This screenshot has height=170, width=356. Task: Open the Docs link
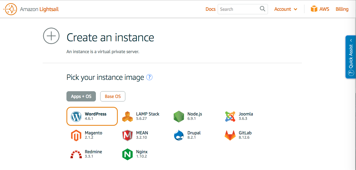pyautogui.click(x=210, y=9)
